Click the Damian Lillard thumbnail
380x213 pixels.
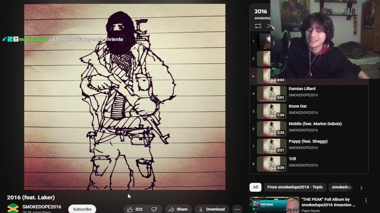coord(271,93)
